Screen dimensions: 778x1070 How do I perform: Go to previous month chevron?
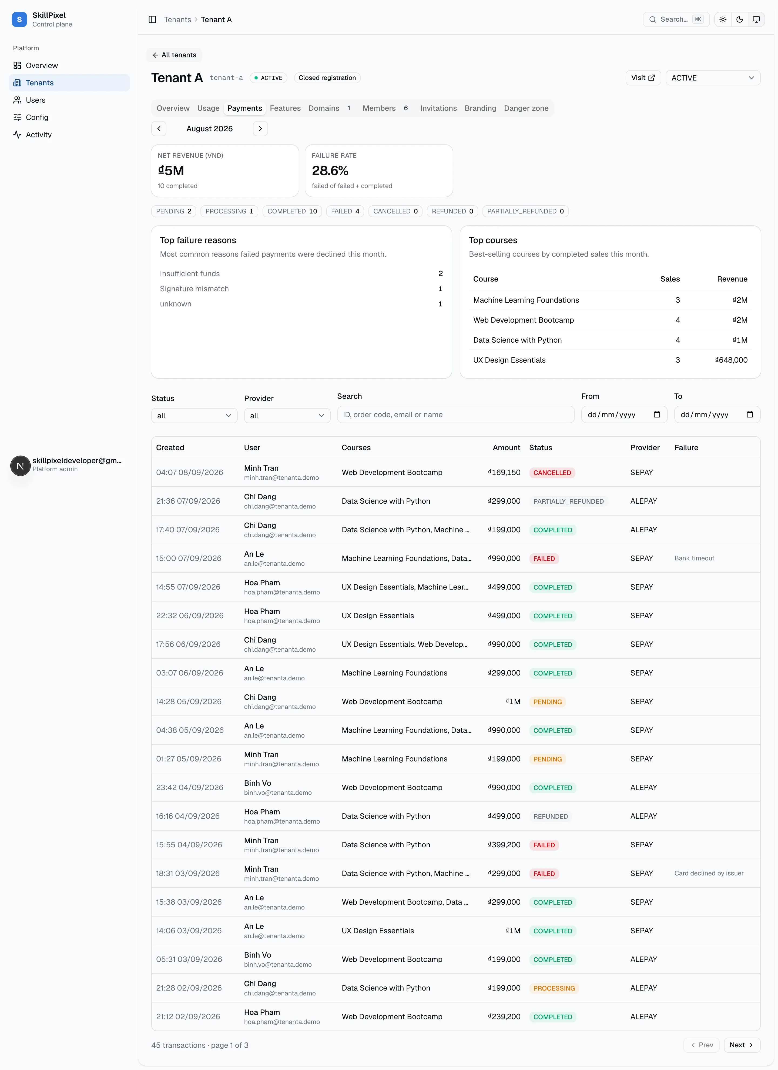coord(159,129)
